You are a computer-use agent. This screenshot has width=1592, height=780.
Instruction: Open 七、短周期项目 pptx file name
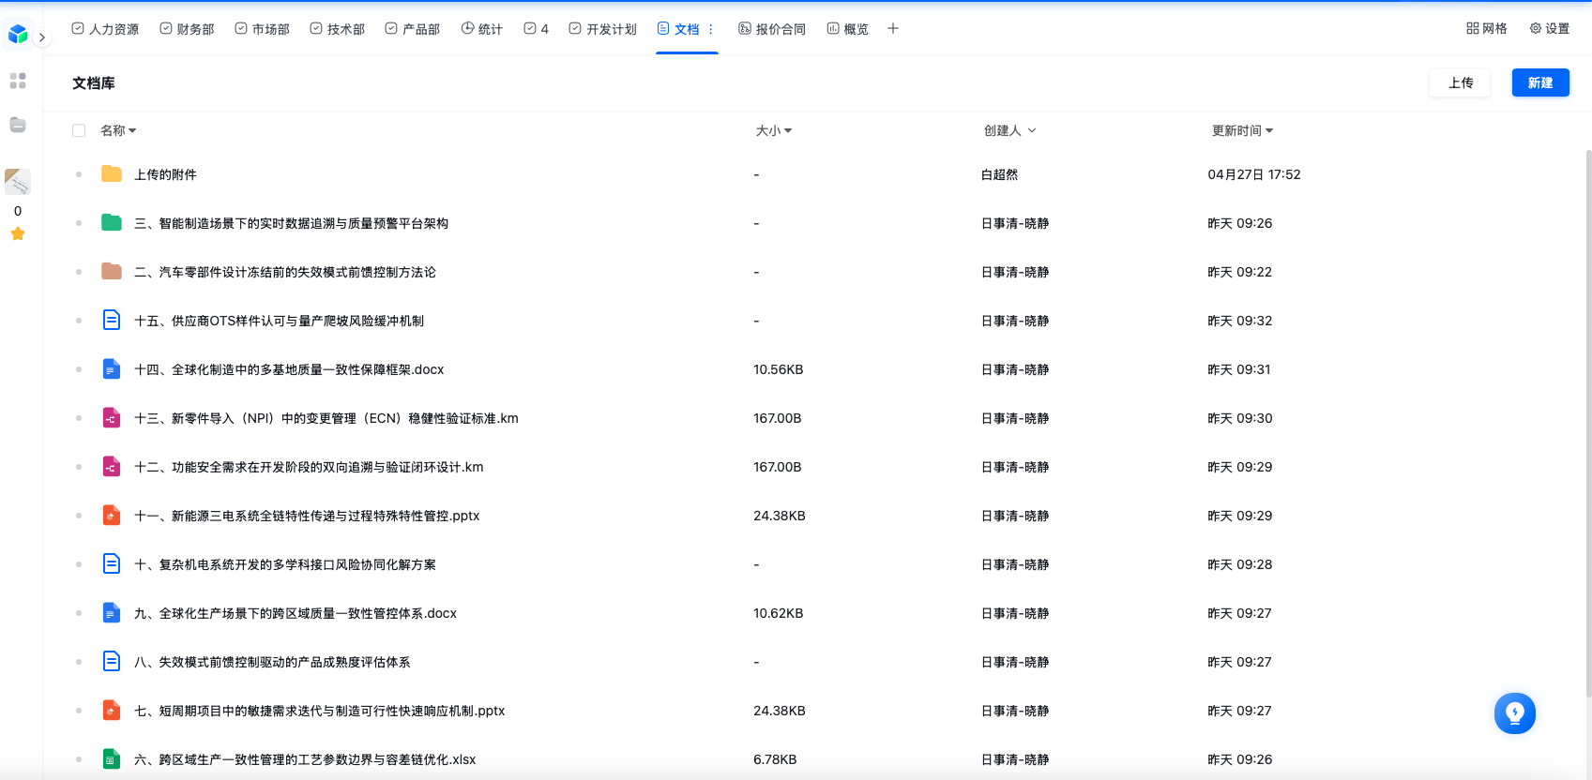[320, 711]
